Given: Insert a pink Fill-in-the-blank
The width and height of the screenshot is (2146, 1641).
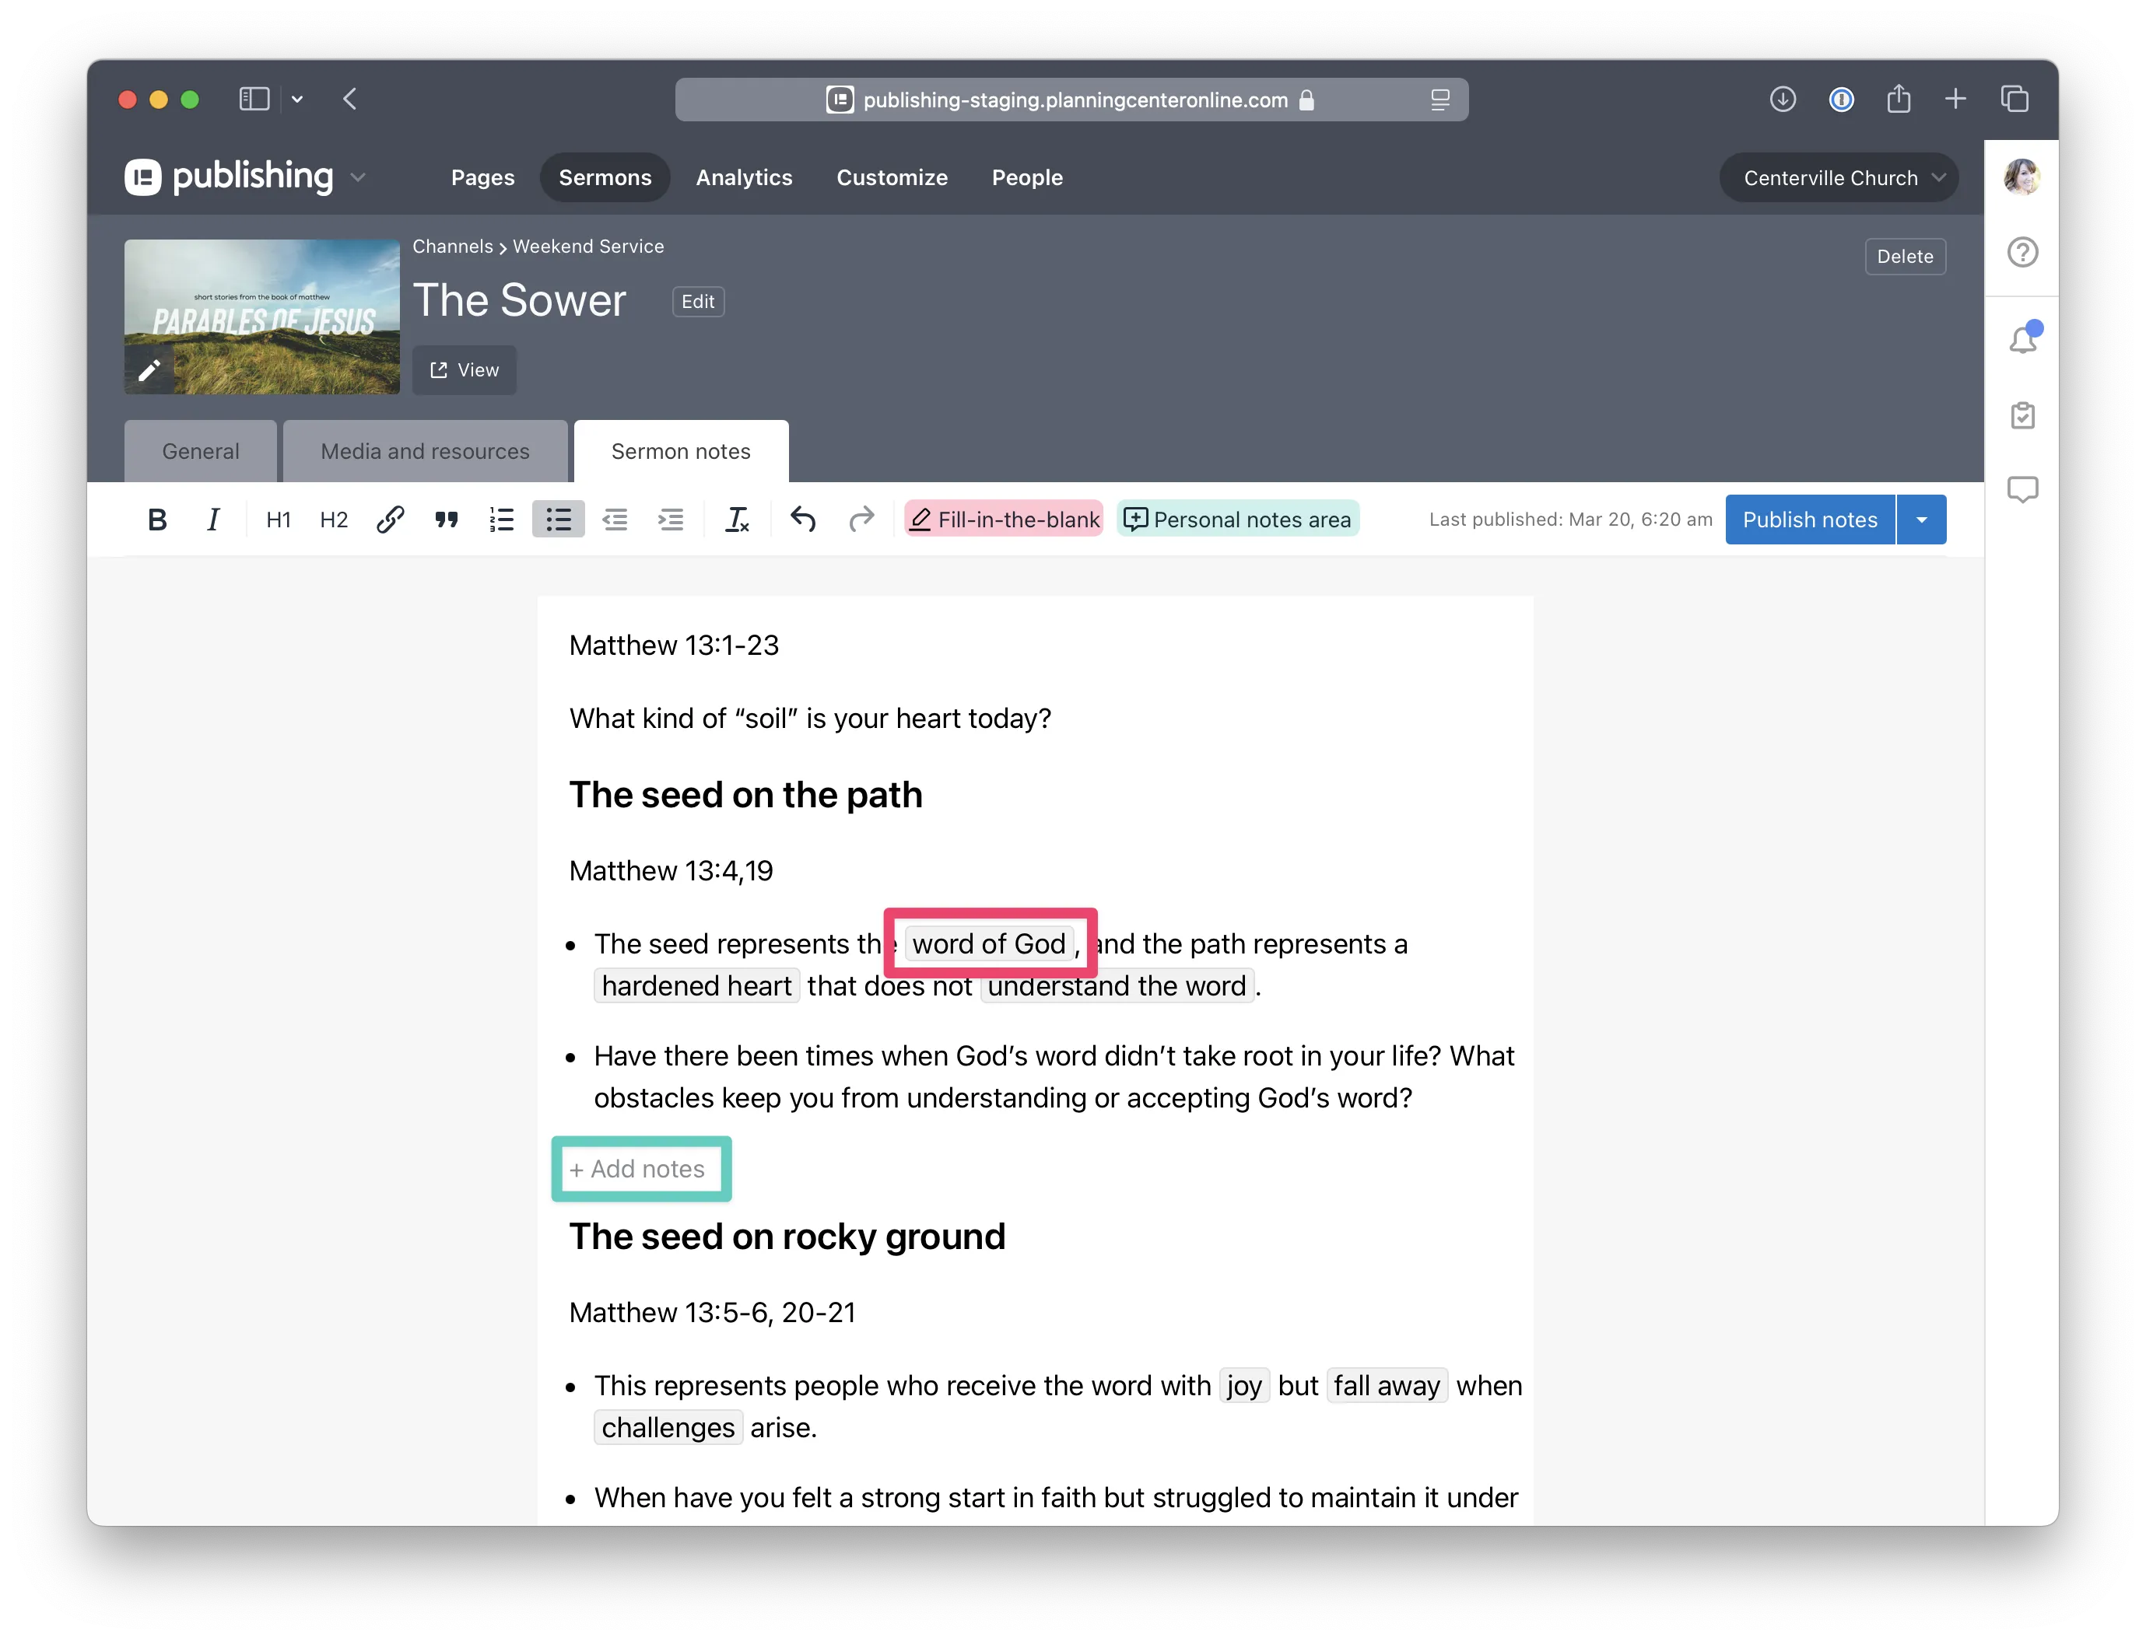Looking at the screenshot, I should pyautogui.click(x=1004, y=520).
